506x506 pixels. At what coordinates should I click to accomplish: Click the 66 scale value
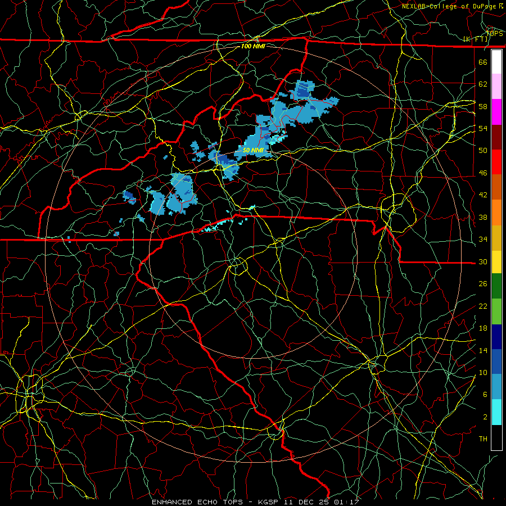[x=483, y=62]
